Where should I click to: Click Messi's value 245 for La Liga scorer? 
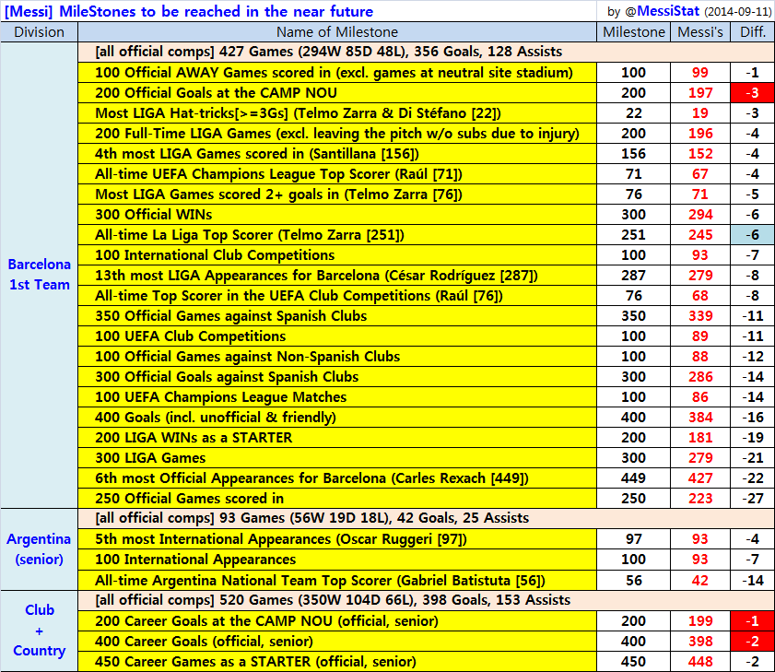click(x=700, y=235)
